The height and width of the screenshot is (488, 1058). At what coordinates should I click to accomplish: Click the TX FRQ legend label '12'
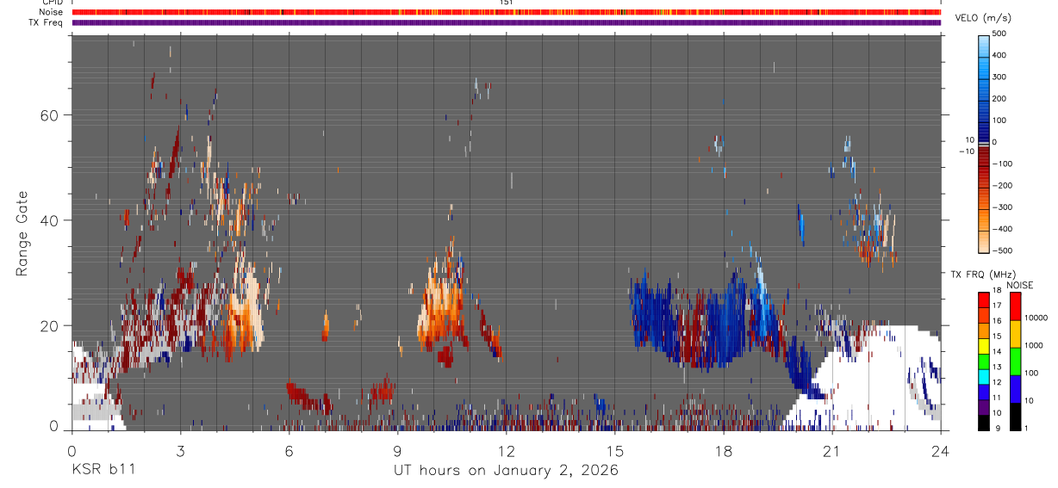(x=996, y=382)
